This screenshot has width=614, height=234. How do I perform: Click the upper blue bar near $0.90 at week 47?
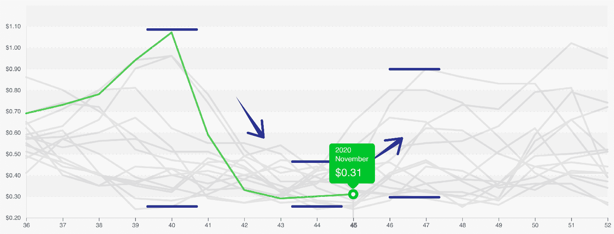[x=414, y=69]
